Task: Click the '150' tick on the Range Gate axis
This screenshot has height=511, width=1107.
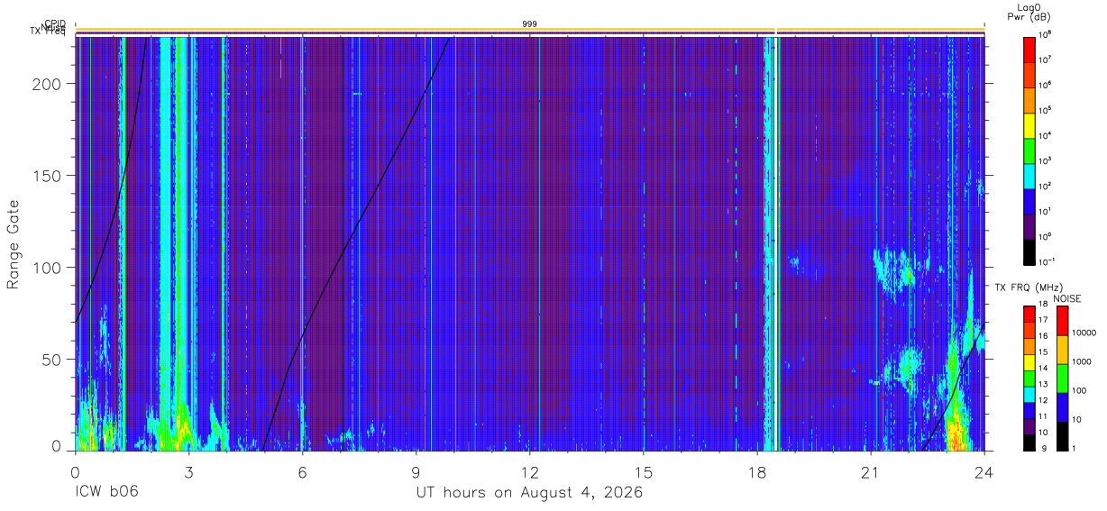Action: click(47, 176)
